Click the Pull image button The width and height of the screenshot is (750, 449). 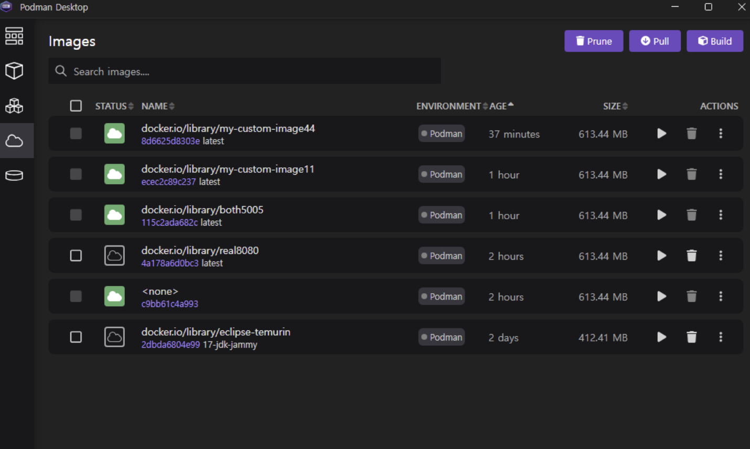click(x=655, y=41)
